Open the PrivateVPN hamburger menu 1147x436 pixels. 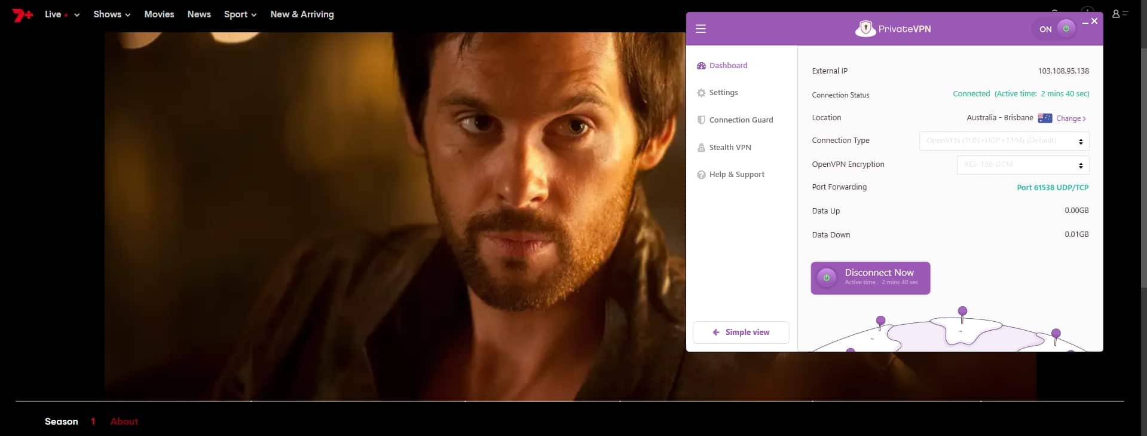[x=701, y=29]
